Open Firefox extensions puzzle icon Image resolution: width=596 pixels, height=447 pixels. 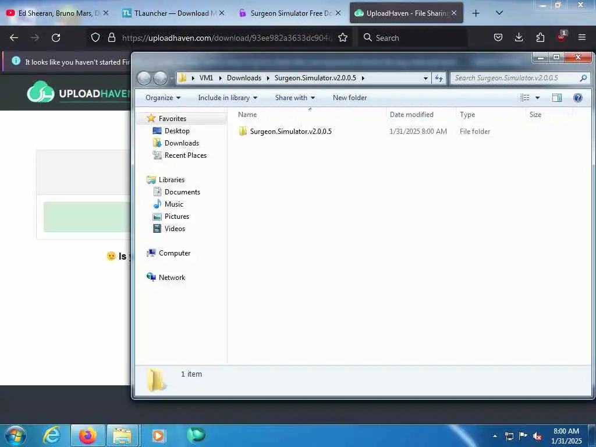(540, 37)
